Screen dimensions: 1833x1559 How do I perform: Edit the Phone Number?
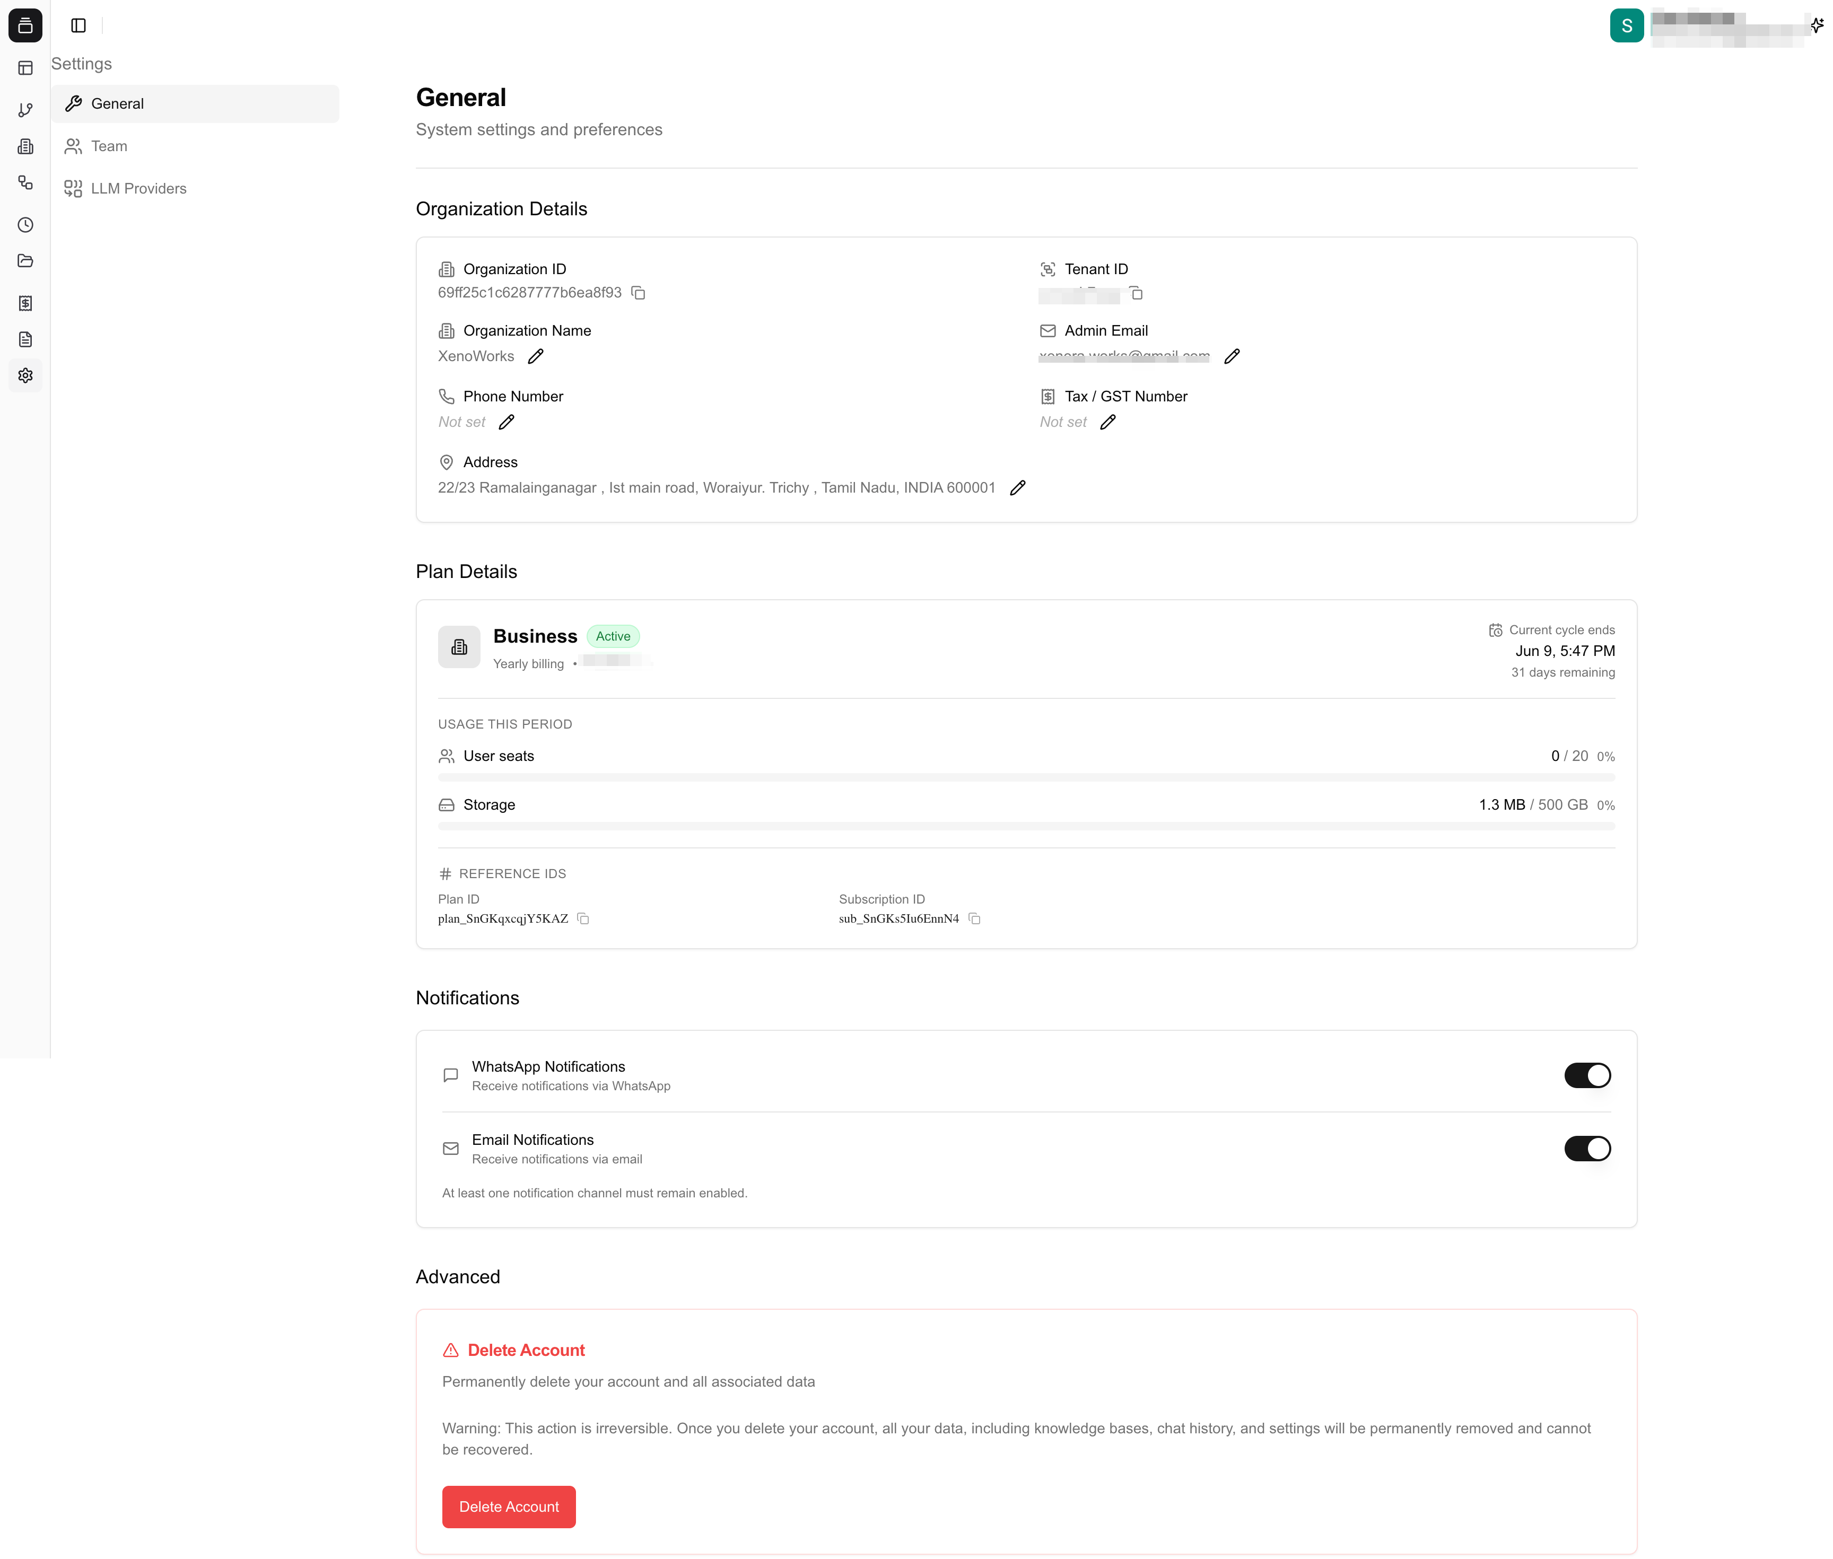tap(507, 423)
